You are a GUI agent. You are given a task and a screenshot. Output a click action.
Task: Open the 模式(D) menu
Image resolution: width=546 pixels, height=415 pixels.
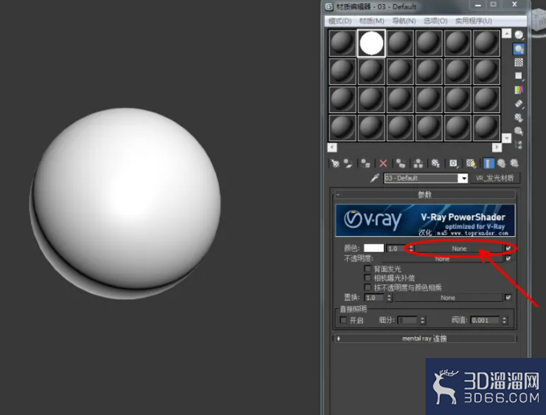coord(340,21)
